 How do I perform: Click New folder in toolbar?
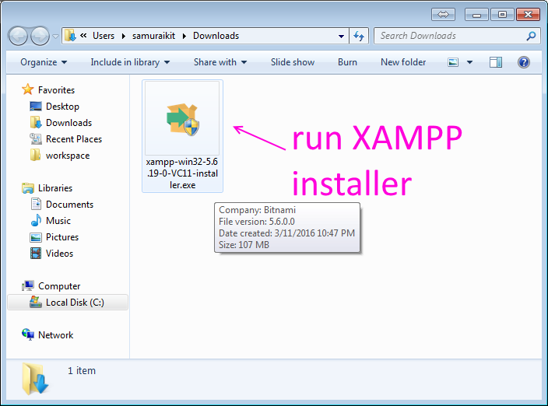click(403, 62)
